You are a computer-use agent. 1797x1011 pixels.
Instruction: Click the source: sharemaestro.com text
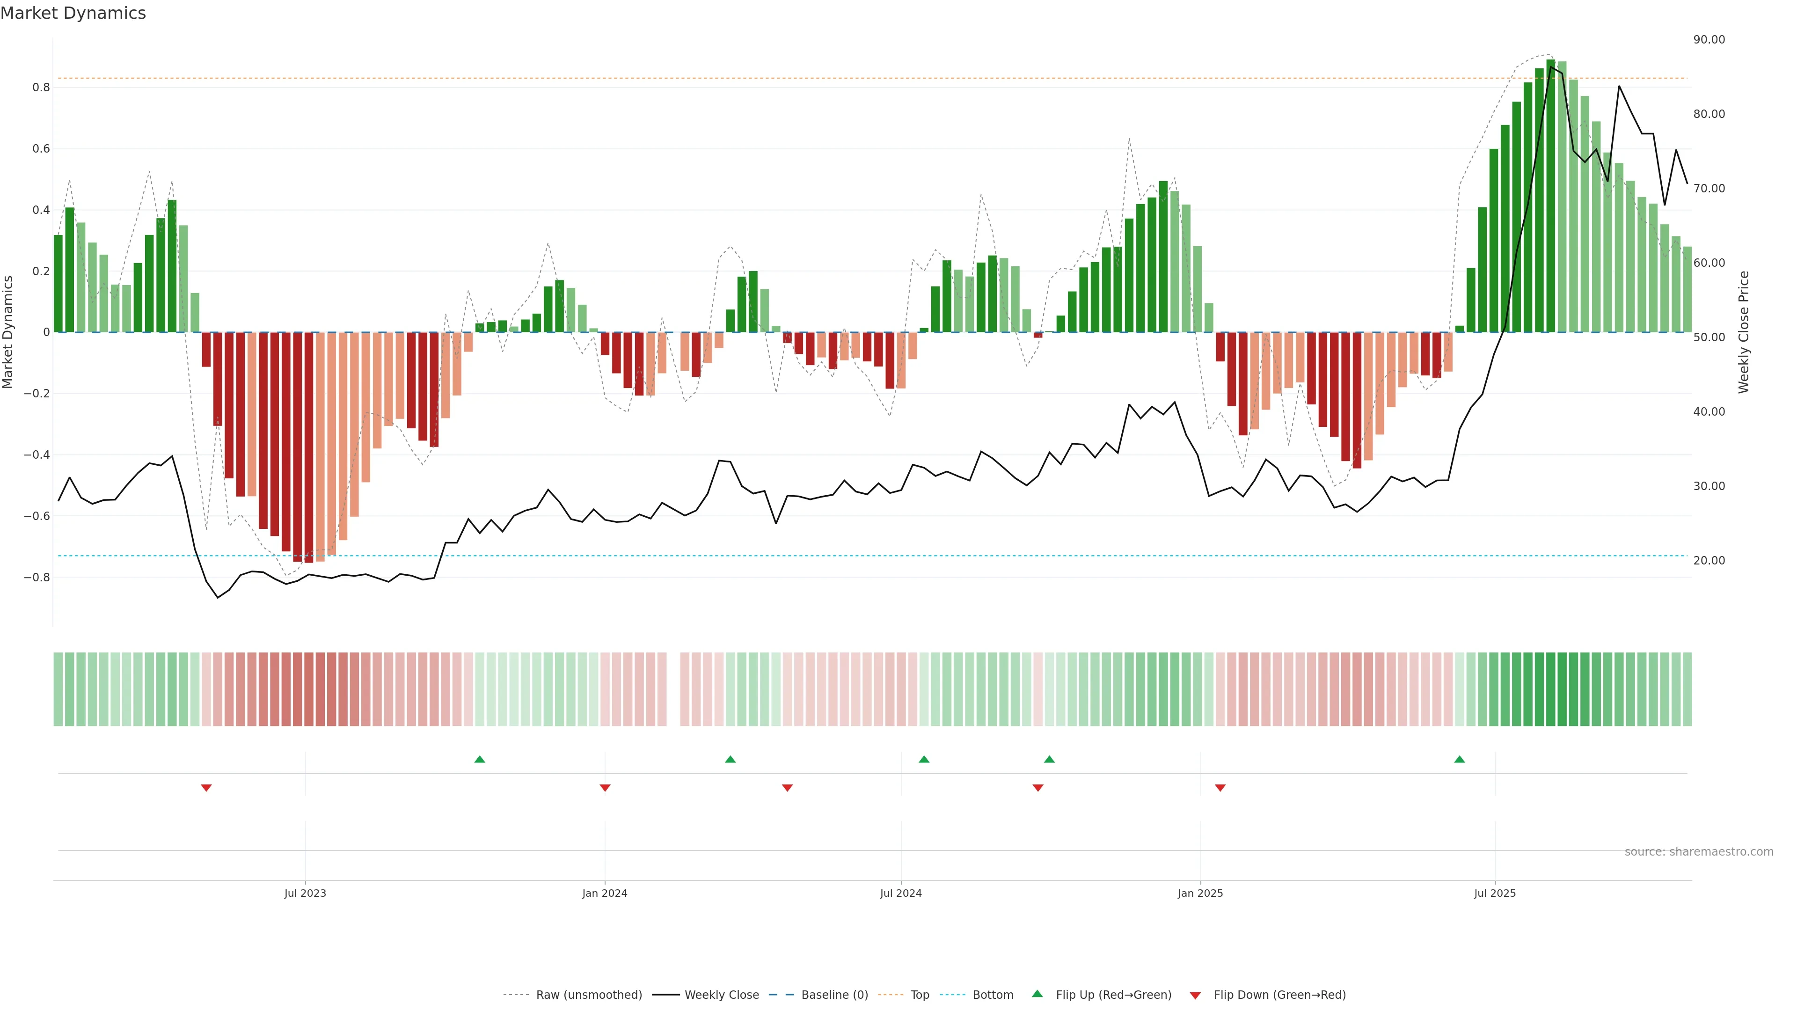point(1699,852)
